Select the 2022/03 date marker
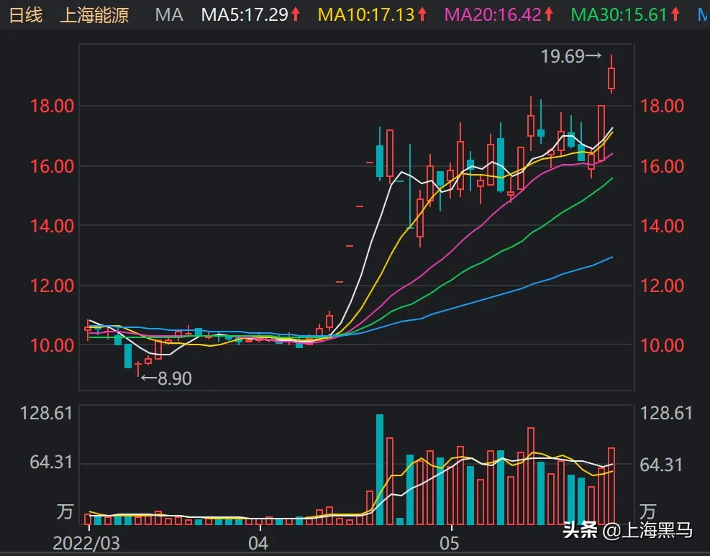 86,543
